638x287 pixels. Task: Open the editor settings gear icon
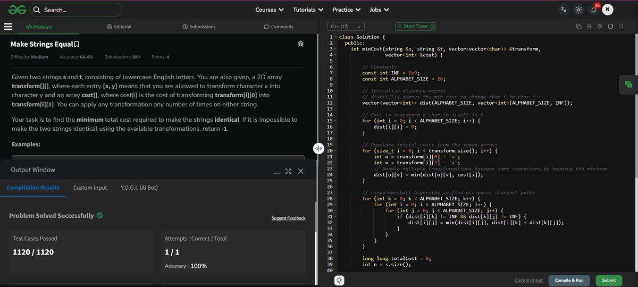pyautogui.click(x=600, y=27)
